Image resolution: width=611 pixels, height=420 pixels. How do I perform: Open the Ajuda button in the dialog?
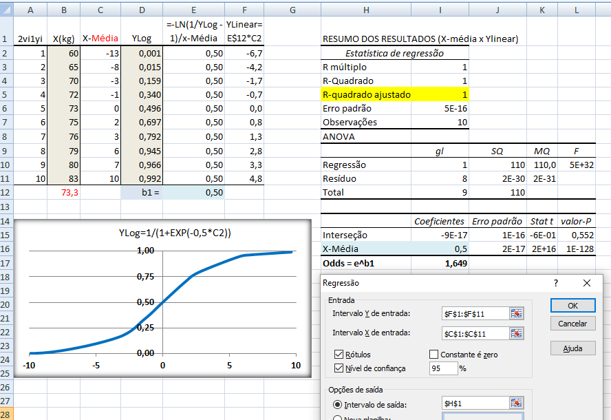click(572, 348)
